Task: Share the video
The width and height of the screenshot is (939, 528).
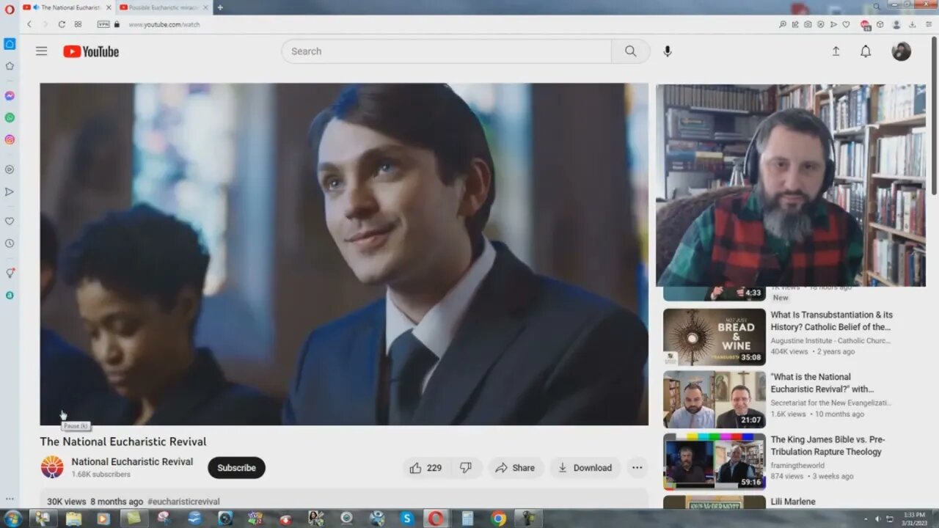Action: tap(515, 468)
